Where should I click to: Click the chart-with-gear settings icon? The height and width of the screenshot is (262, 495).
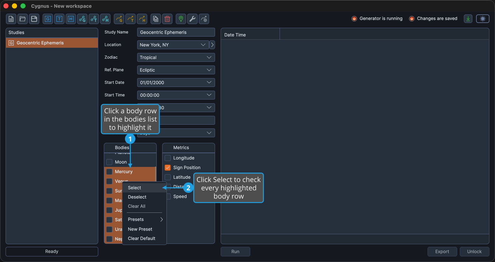pos(204,19)
